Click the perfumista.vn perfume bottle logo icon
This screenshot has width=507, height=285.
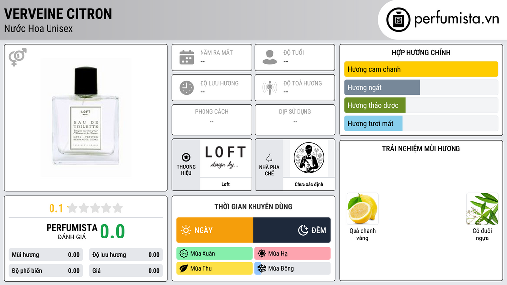click(398, 20)
